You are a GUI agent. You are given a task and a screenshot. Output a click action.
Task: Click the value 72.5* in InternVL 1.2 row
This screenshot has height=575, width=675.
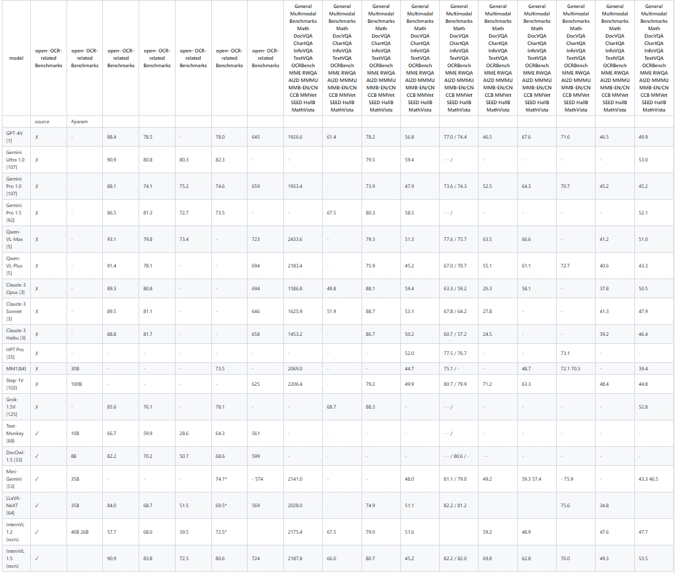(221, 532)
